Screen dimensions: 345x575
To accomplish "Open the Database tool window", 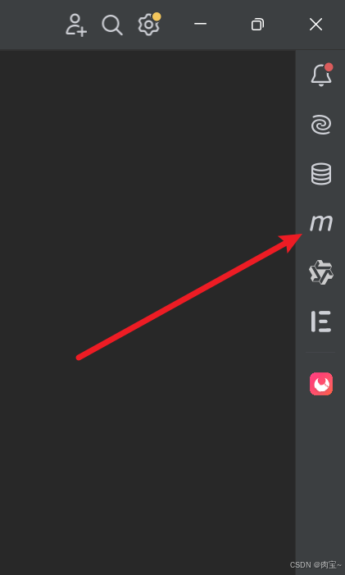I will tap(321, 174).
